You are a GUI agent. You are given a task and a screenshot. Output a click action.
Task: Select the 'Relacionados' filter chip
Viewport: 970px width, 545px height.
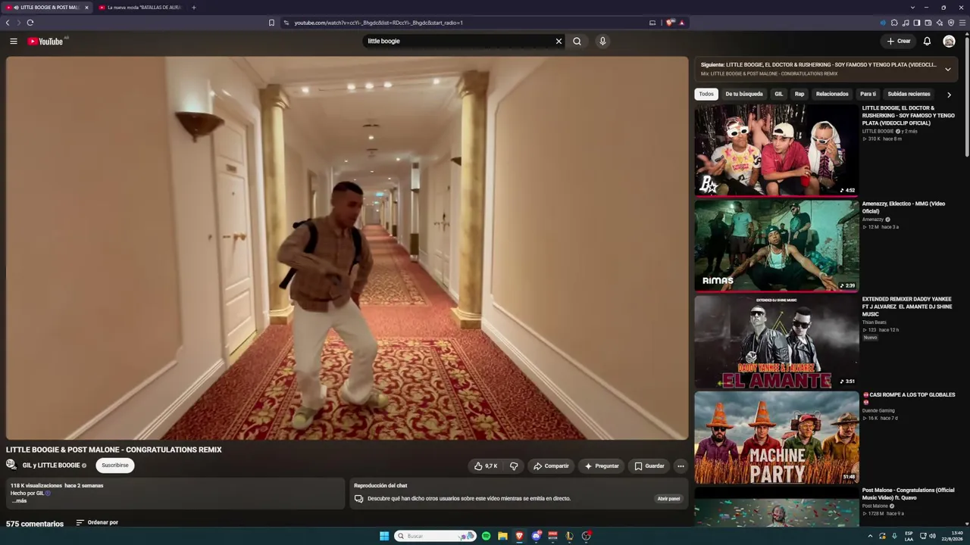click(x=832, y=94)
